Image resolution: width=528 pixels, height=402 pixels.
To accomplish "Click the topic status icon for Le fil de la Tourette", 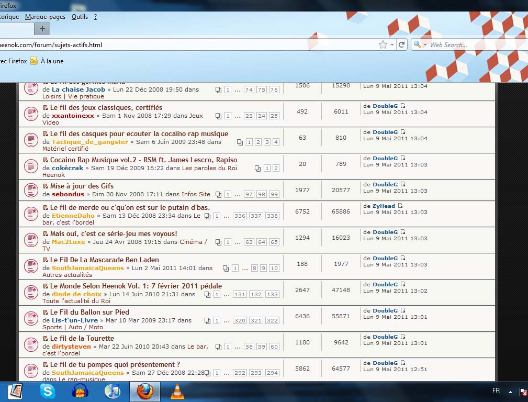I will click(x=31, y=344).
